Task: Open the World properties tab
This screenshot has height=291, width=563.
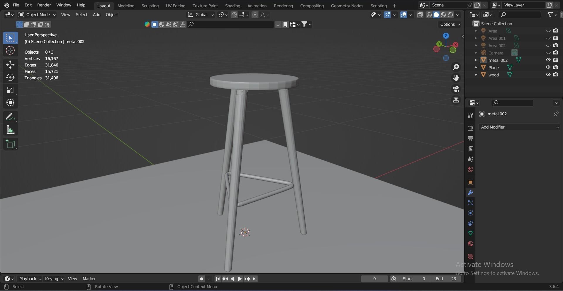Action: coord(470,169)
